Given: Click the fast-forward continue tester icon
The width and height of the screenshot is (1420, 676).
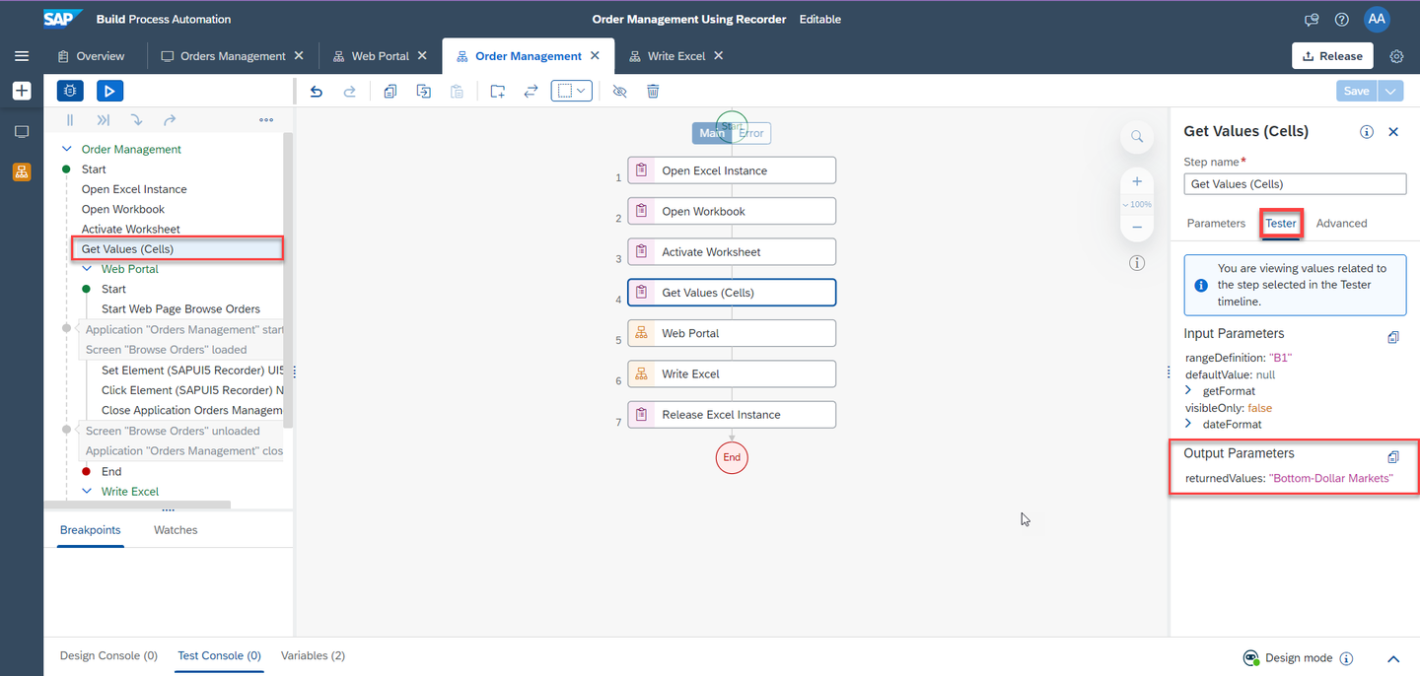Looking at the screenshot, I should point(104,120).
